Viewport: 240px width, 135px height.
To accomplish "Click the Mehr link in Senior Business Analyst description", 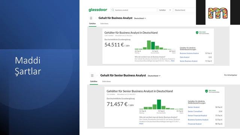I will coord(141,123).
